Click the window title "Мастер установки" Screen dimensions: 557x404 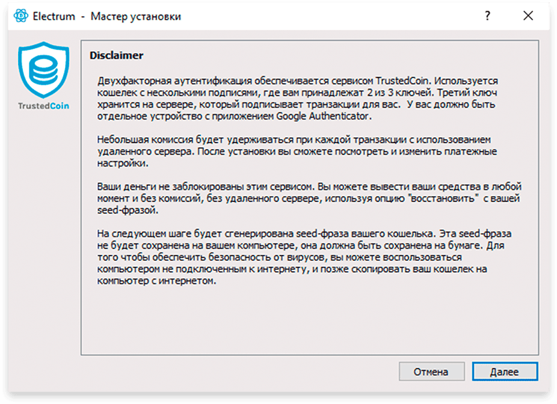[x=136, y=16]
